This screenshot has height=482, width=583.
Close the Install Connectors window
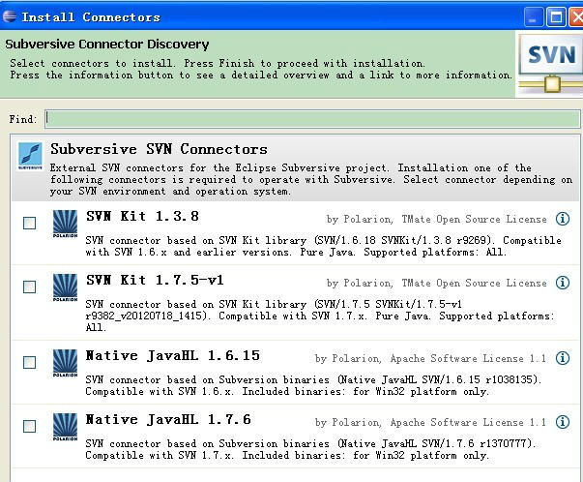tap(577, 17)
